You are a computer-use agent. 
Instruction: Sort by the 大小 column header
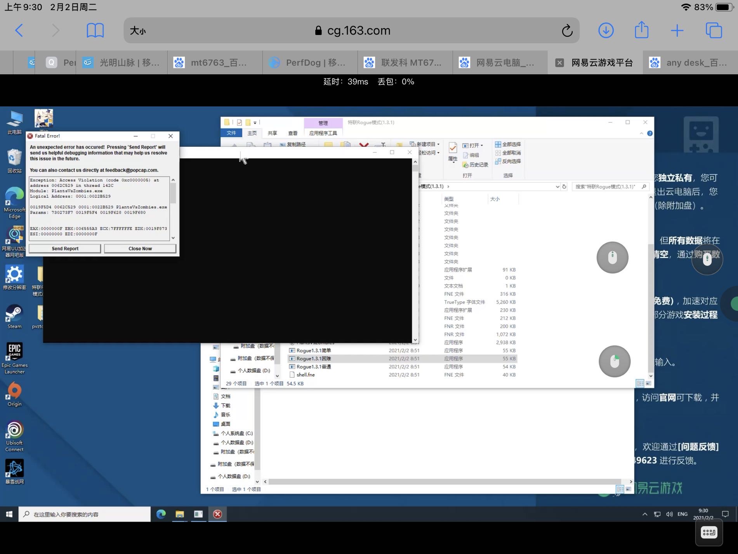click(495, 199)
